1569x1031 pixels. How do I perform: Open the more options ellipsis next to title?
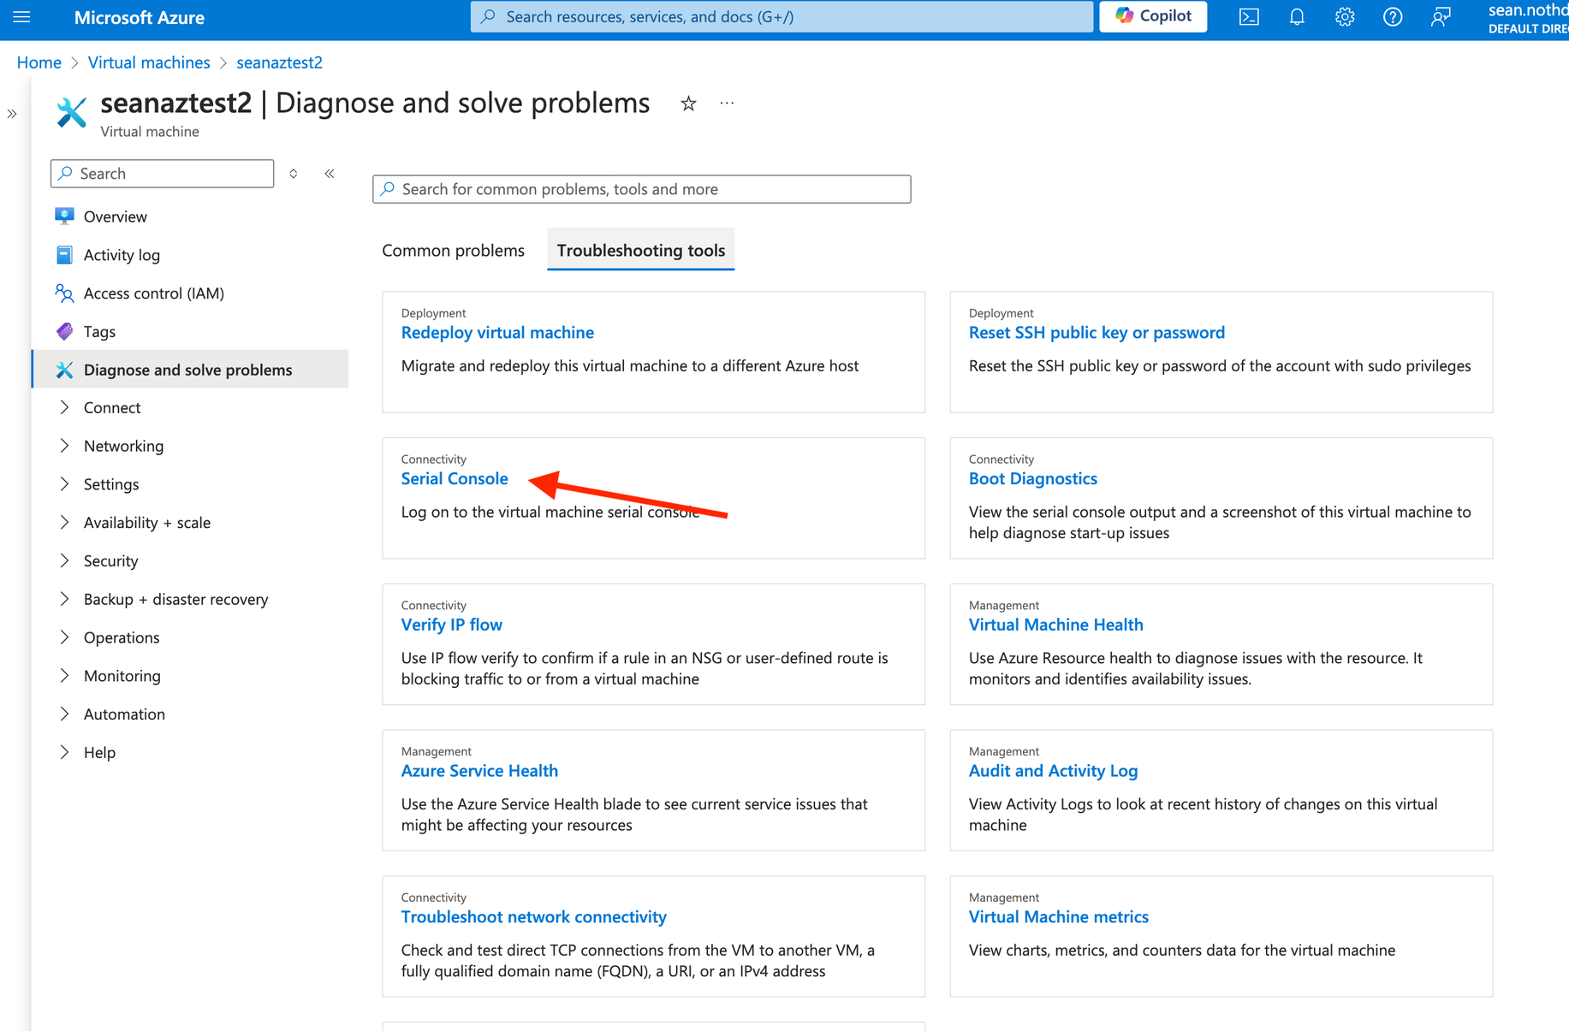[727, 104]
